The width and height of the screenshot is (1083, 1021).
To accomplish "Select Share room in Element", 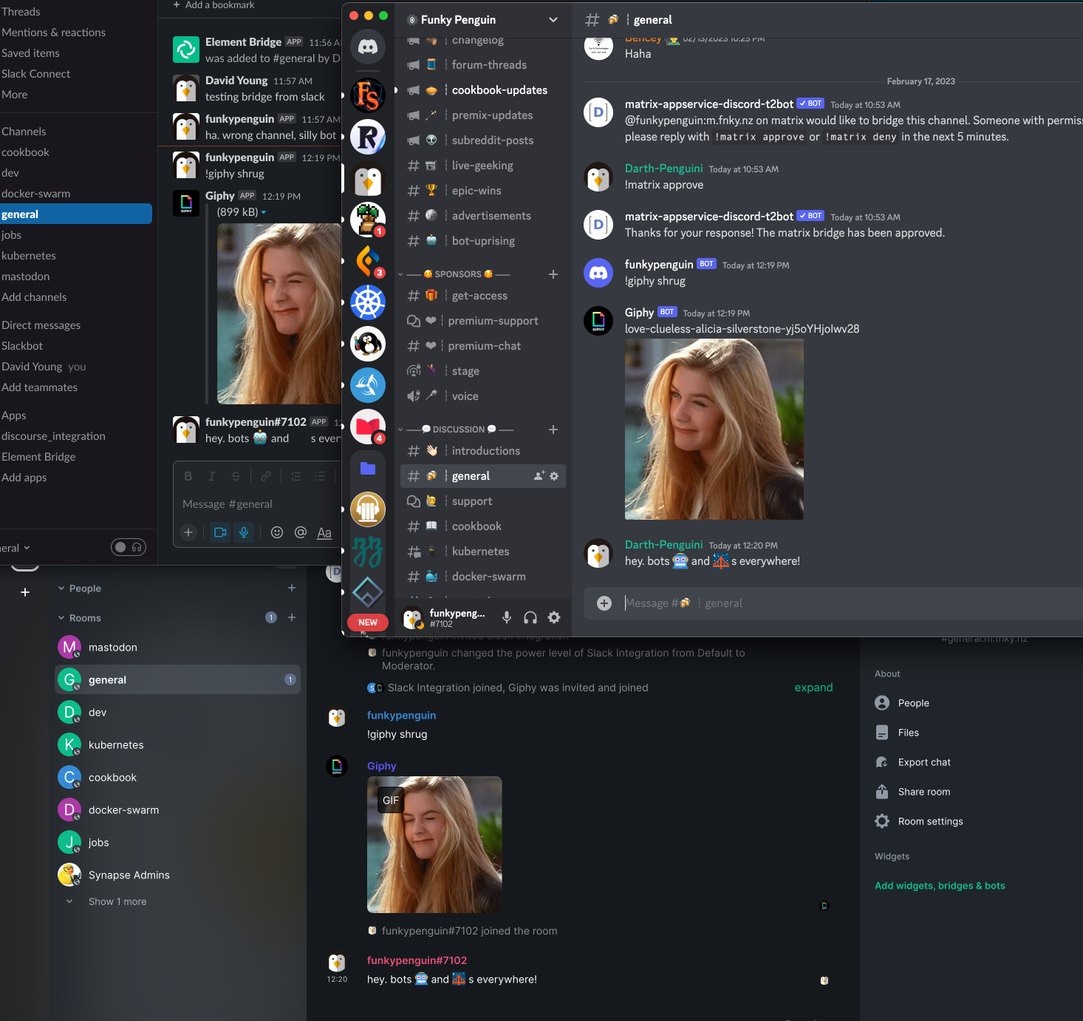I will point(923,791).
